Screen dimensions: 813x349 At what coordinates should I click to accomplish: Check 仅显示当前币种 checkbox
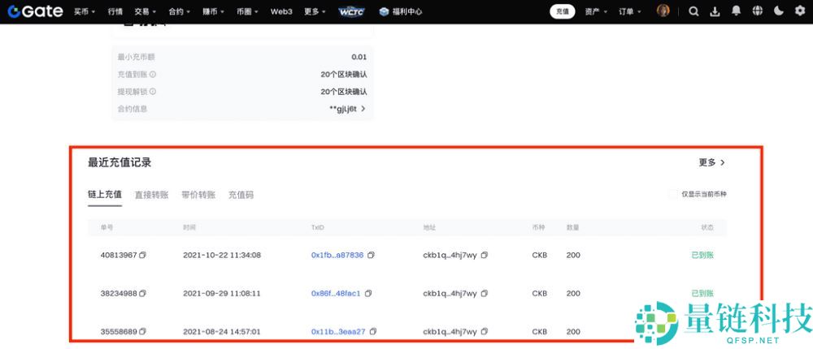point(673,194)
